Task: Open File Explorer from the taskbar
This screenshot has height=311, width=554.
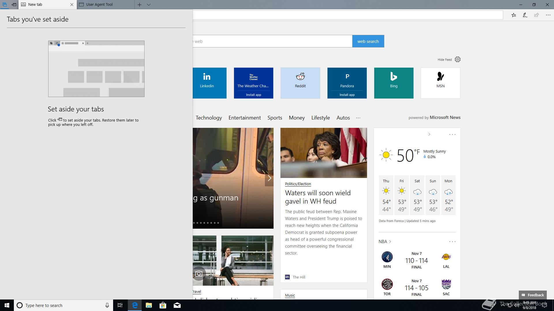Action: coord(149,305)
